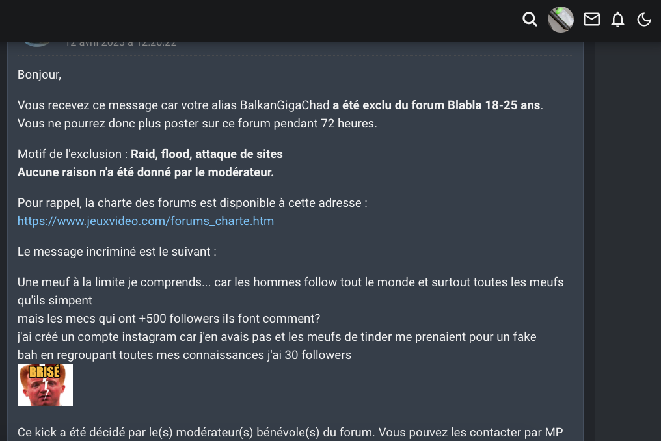Viewport: 661px width, 441px height.
Task: Click the bold text 'Raid, flood, attaque de sites'
Action: tap(206, 154)
